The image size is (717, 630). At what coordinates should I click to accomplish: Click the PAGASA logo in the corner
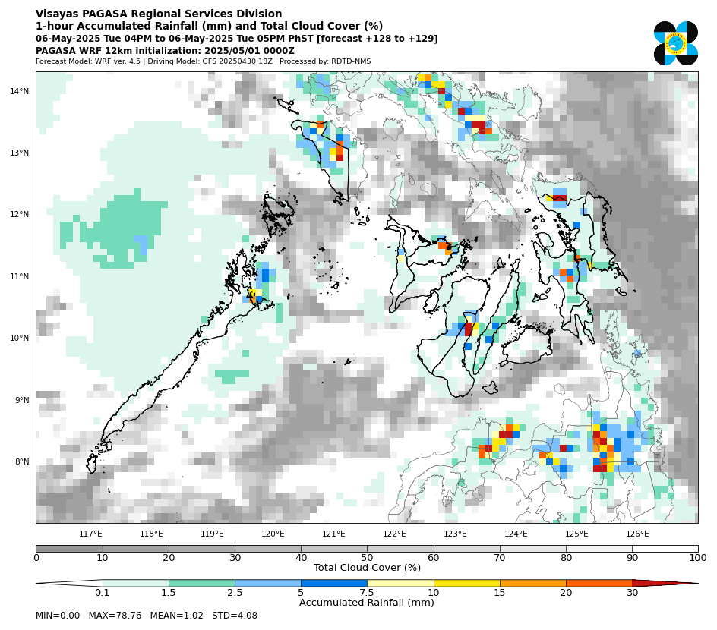coord(675,43)
